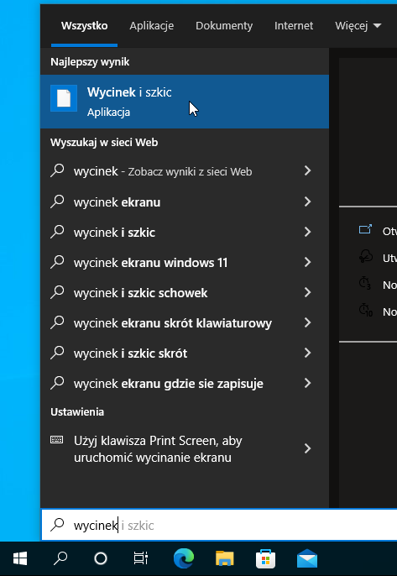Expand arrow next to 'wycinek i szkic skrót'

pyautogui.click(x=308, y=353)
